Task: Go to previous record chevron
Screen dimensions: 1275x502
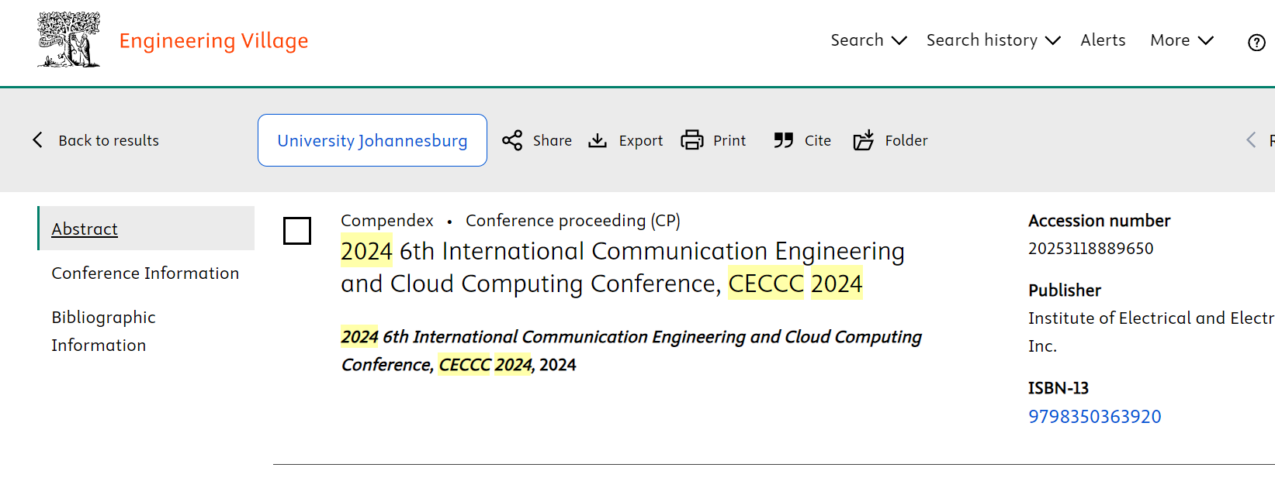Action: pyautogui.click(x=1251, y=139)
